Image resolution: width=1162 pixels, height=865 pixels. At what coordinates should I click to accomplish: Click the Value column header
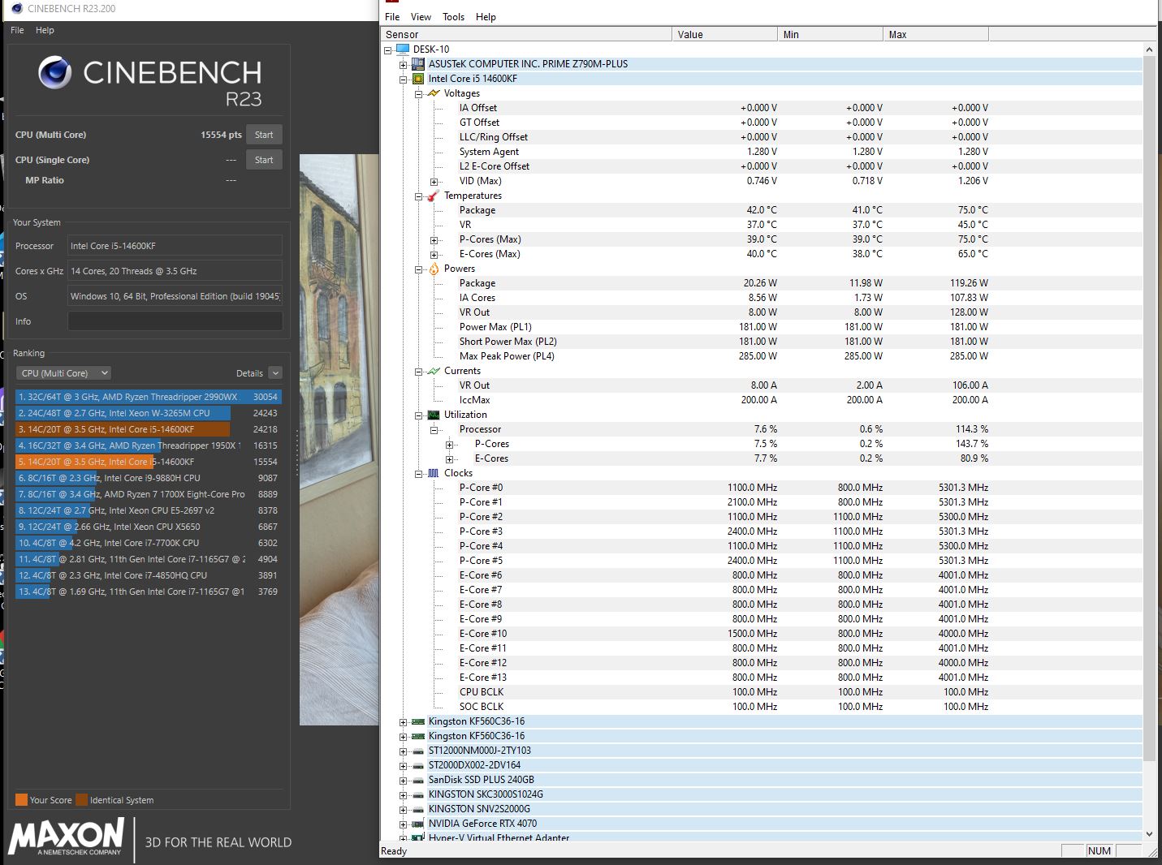pyautogui.click(x=724, y=34)
